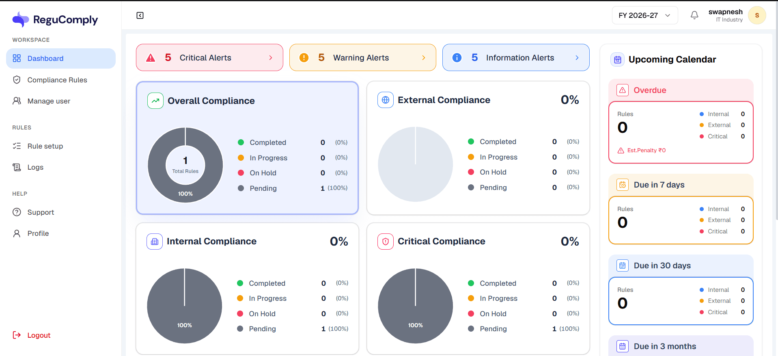Go to Compliance Rules page
778x356 pixels.
[x=61, y=80]
